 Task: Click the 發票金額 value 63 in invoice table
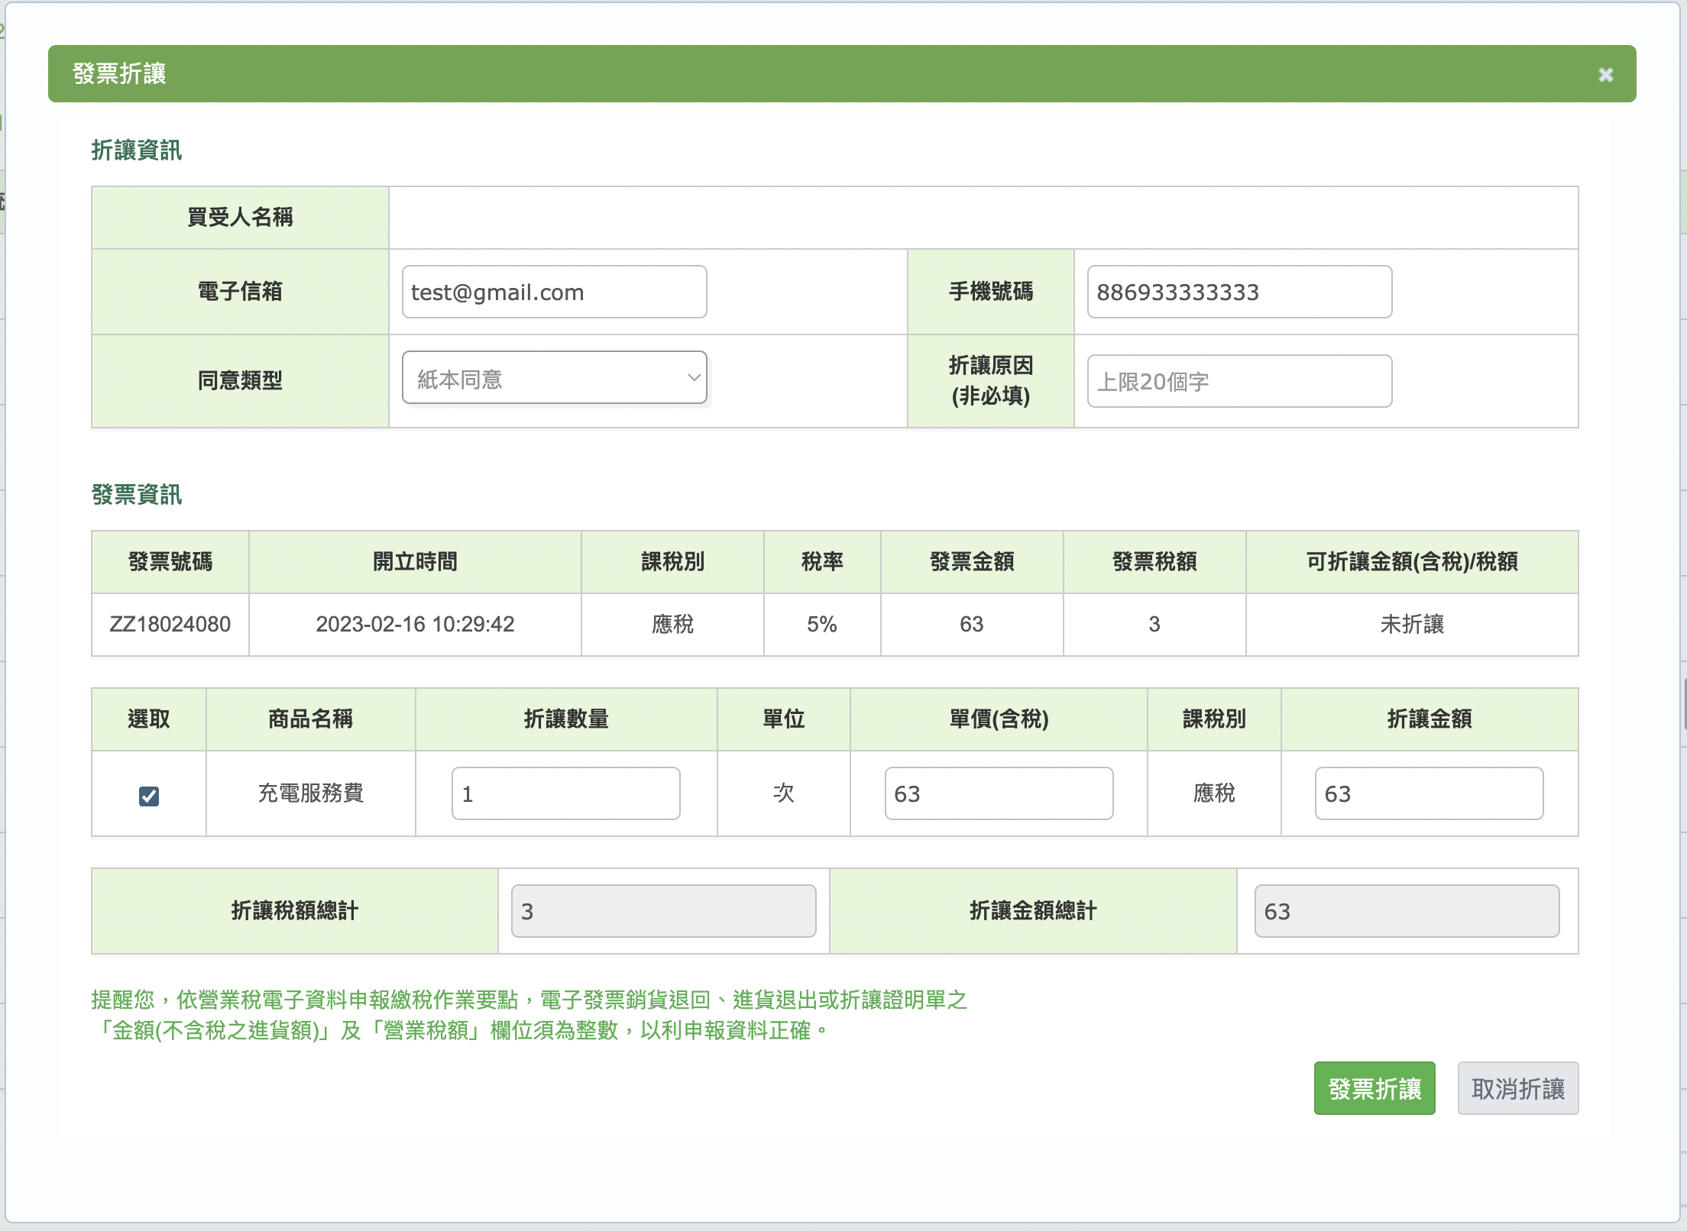[972, 624]
